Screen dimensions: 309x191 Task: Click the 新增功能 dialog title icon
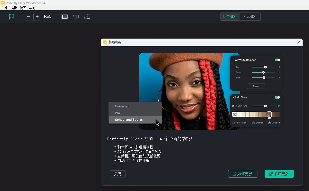tap(105, 42)
